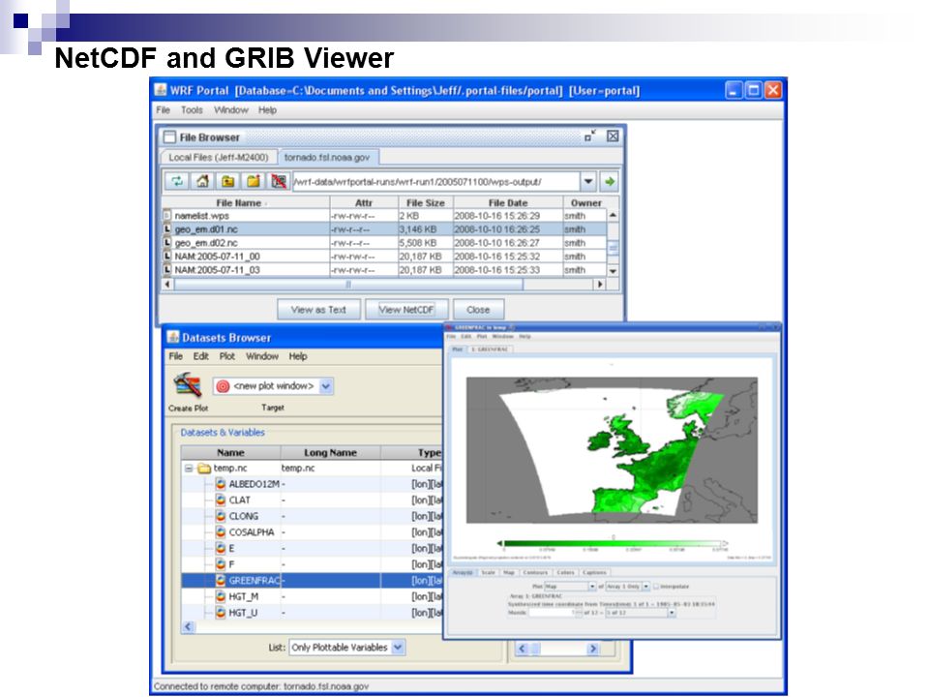This screenshot has height=697, width=929.
Task: Click the Datasets Browser title bar icon
Action: (x=173, y=337)
